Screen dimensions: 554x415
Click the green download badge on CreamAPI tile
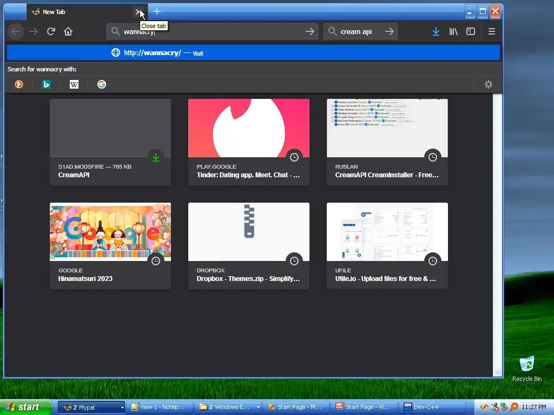(x=156, y=157)
